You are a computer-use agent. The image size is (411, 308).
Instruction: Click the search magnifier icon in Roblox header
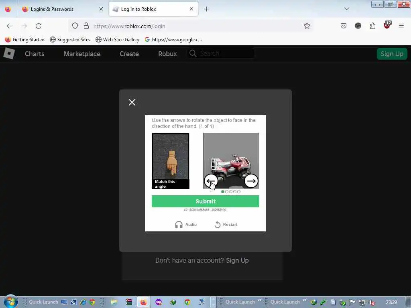point(193,53)
